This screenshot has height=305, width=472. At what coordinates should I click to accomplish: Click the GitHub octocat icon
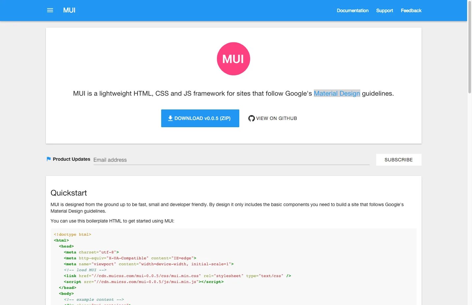[x=251, y=118]
